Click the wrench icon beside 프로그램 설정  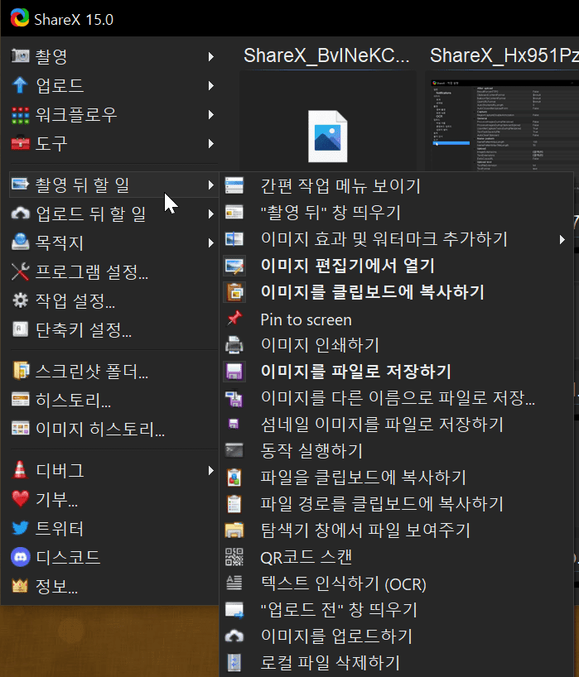[x=20, y=271]
